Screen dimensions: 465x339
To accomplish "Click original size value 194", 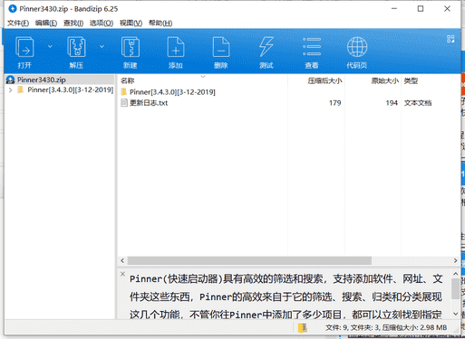I will pos(392,103).
